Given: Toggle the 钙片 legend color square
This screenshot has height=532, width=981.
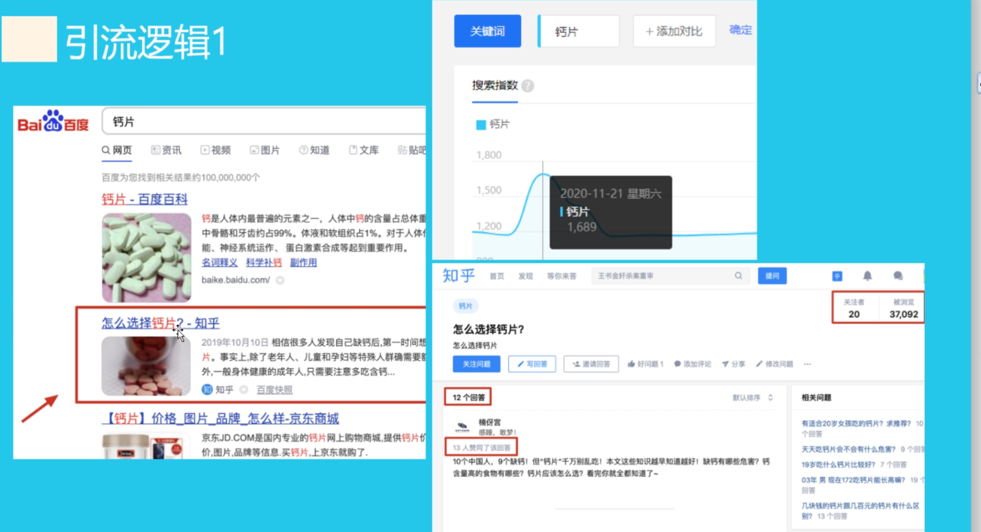Looking at the screenshot, I should 481,125.
